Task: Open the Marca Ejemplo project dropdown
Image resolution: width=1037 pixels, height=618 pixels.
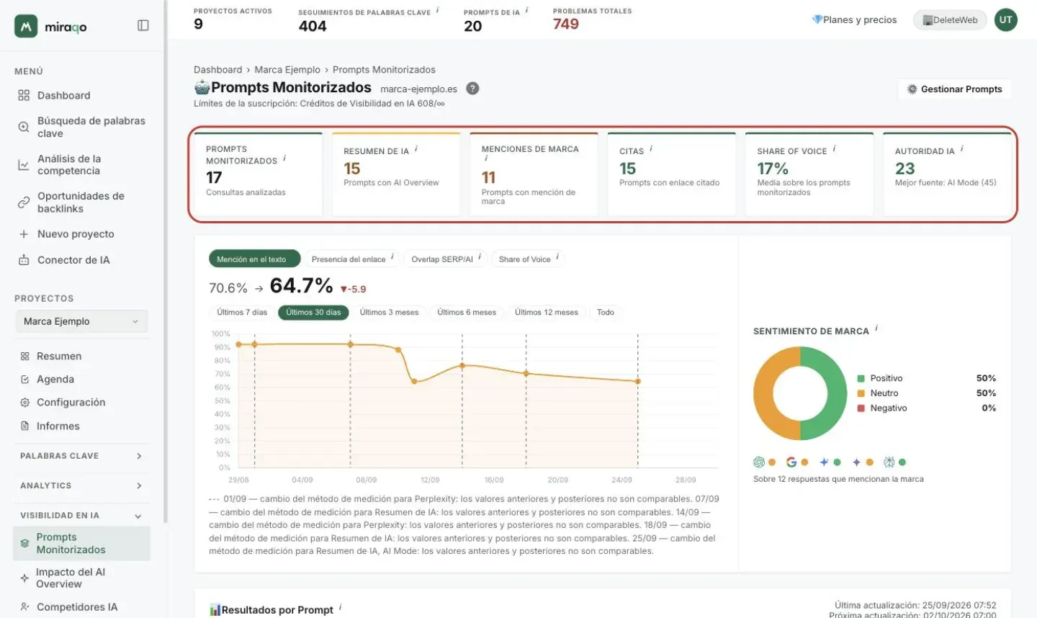Action: [81, 321]
